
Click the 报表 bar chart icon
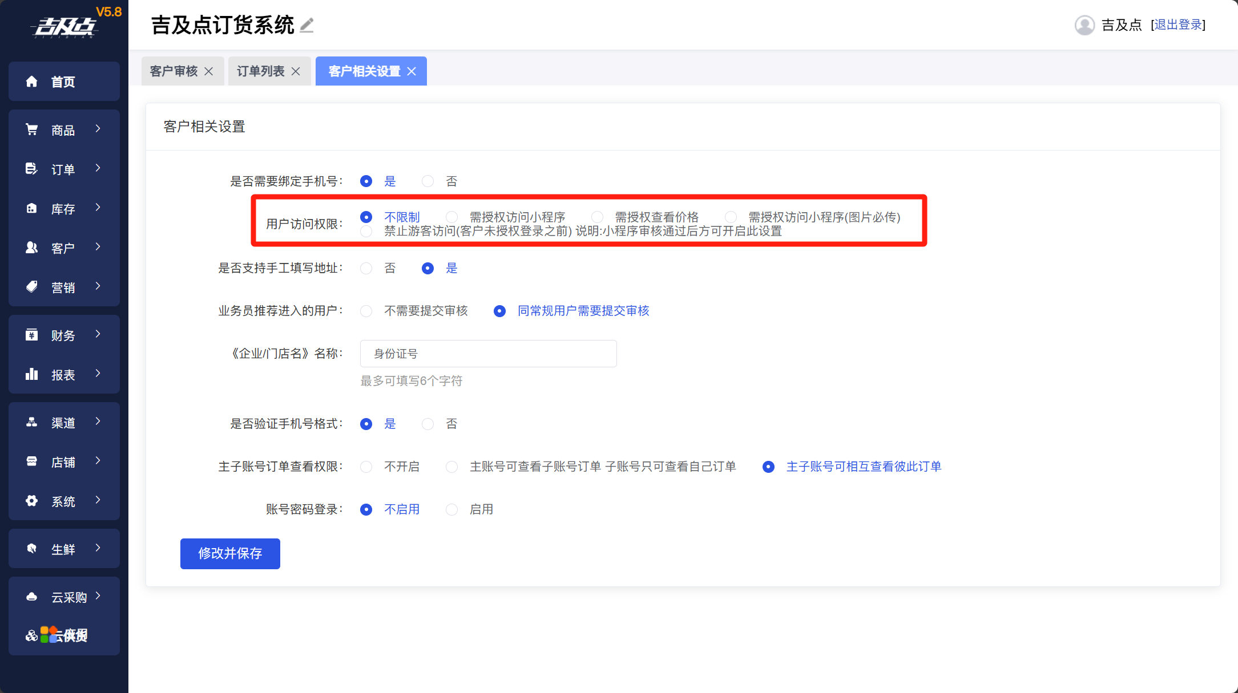point(32,374)
